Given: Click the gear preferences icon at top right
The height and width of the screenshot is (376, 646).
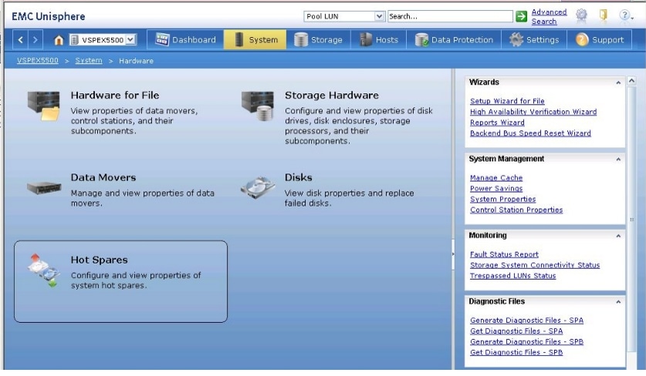Looking at the screenshot, I should [581, 15].
